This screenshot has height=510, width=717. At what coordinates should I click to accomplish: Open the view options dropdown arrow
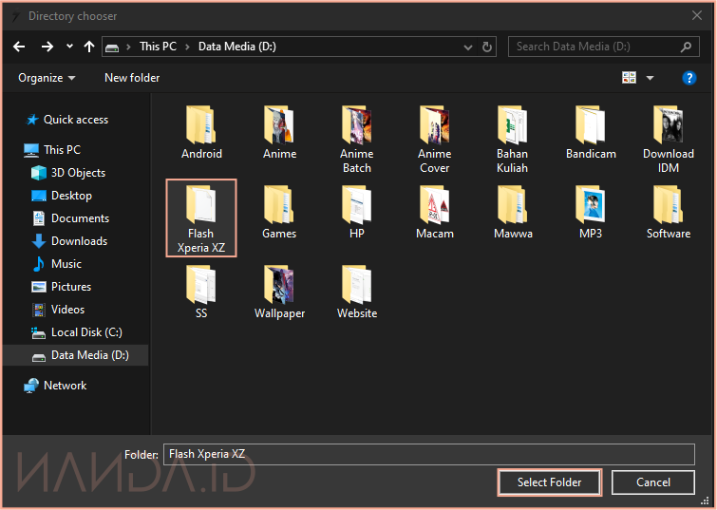[651, 78]
